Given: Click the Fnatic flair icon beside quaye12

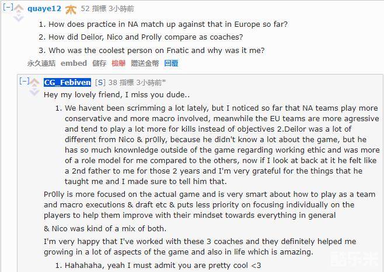Looking at the screenshot, I should point(71,9).
